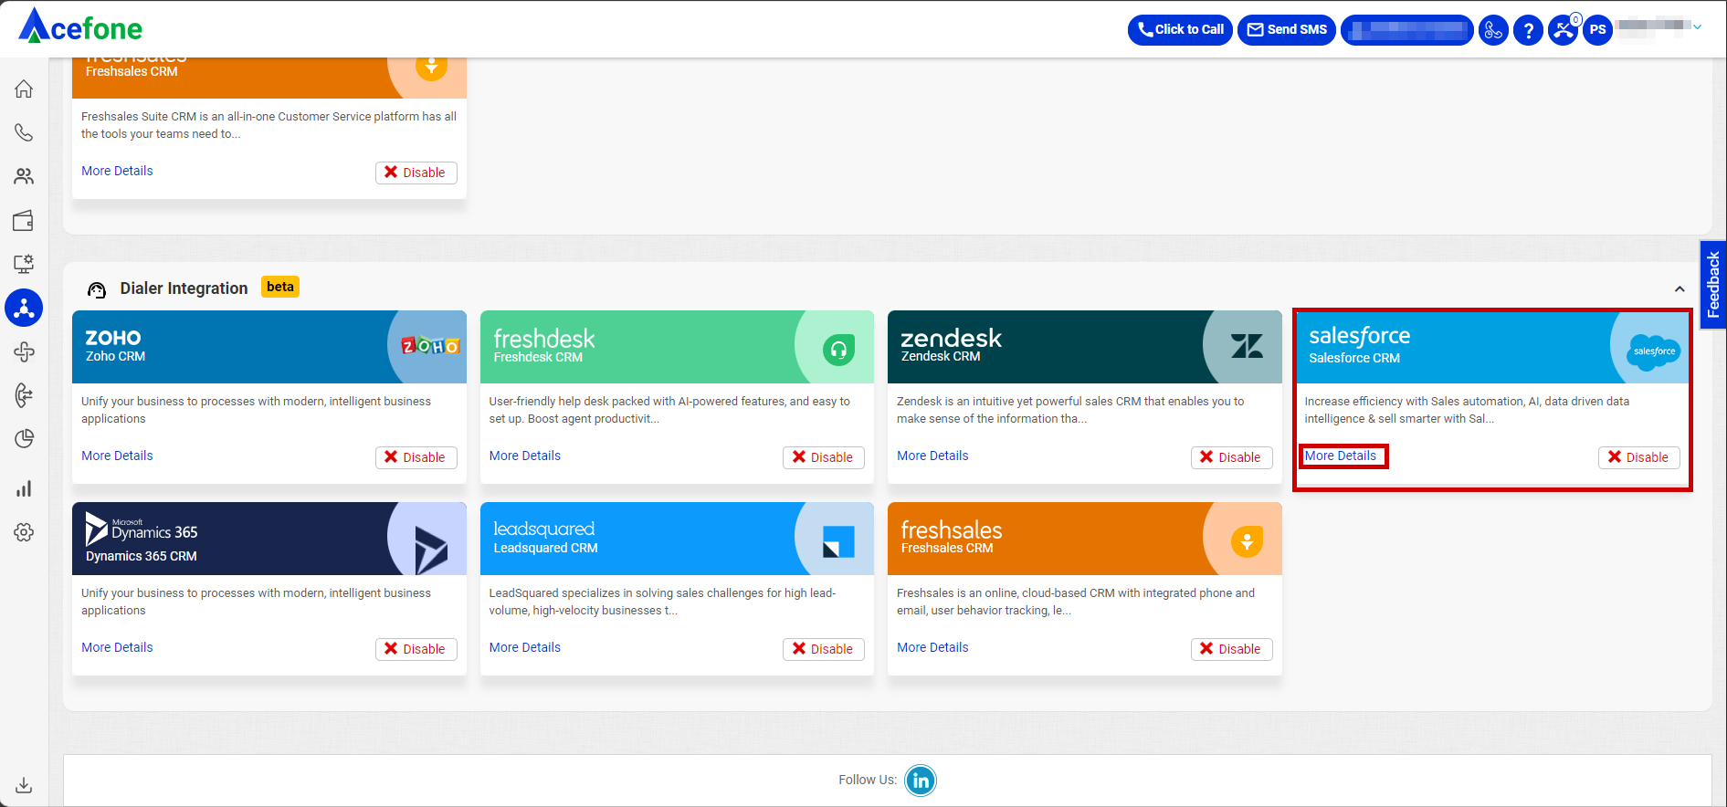Open More Details for Zendesk CRM
The width and height of the screenshot is (1727, 807).
tap(932, 456)
